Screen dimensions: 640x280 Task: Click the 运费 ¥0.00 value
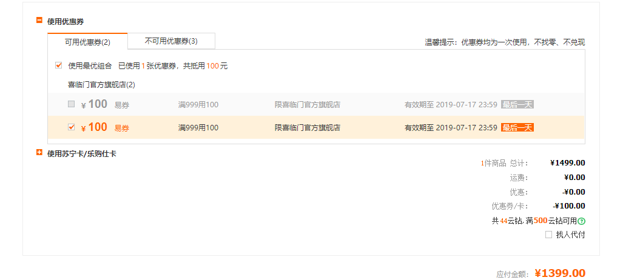pos(574,178)
